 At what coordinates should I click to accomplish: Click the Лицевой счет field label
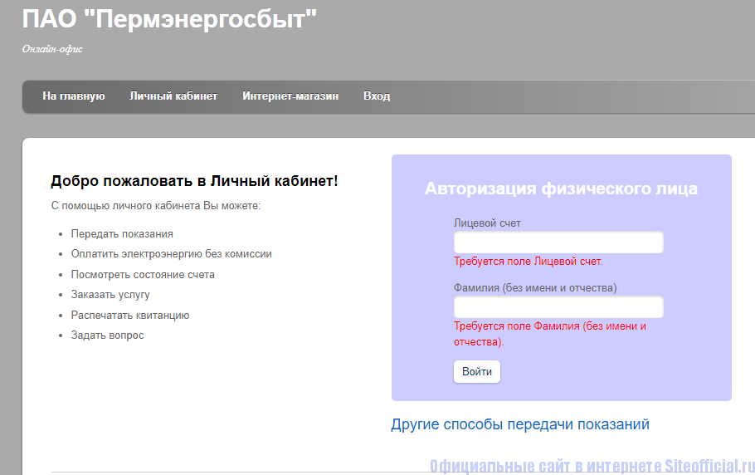click(487, 223)
